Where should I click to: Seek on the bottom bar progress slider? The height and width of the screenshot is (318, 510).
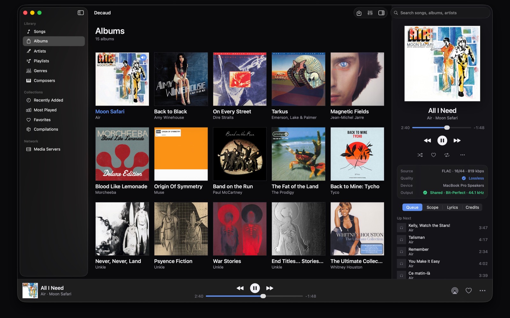pos(254,296)
